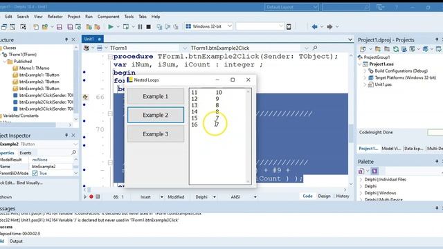
Task: Switch to the Design tab
Action: (324, 196)
